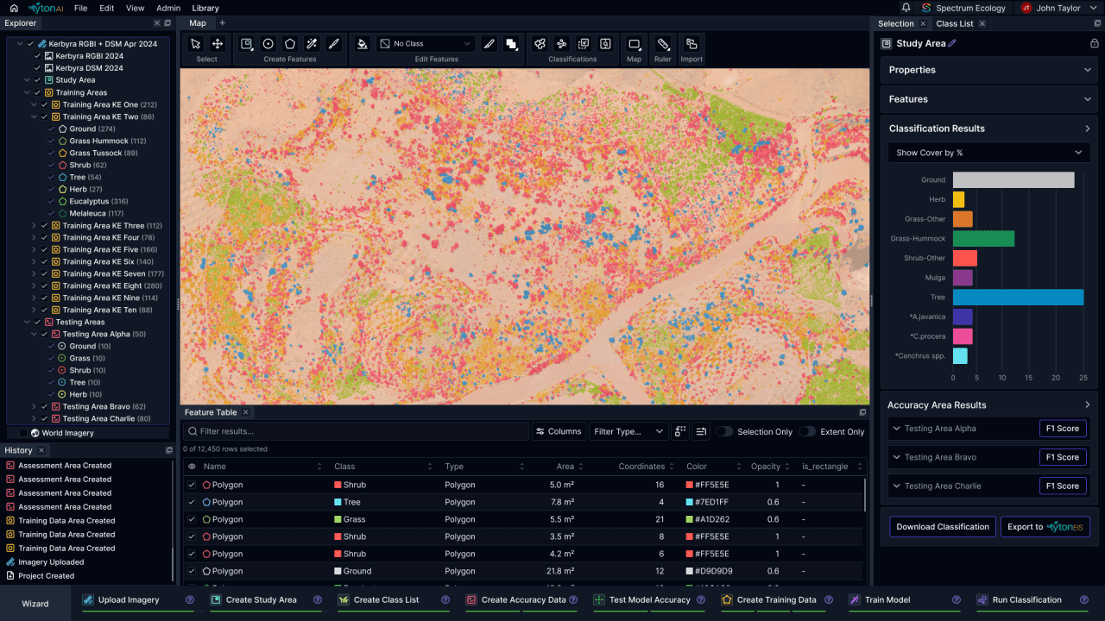The height and width of the screenshot is (621, 1105).
Task: Add a new tab next to Map
Action: (x=222, y=23)
